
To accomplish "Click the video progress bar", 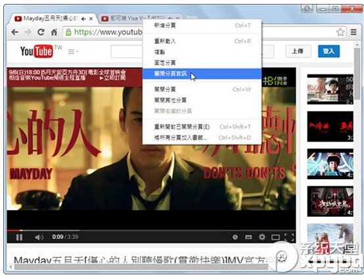I will (x=151, y=230).
